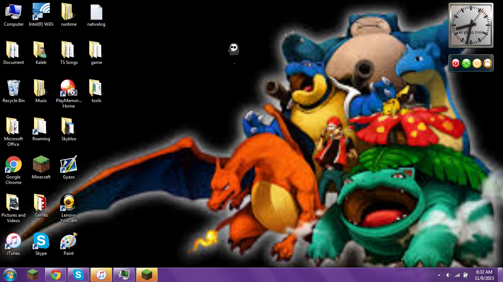
Task: Click the red shutdown gadget button
Action: click(455, 63)
